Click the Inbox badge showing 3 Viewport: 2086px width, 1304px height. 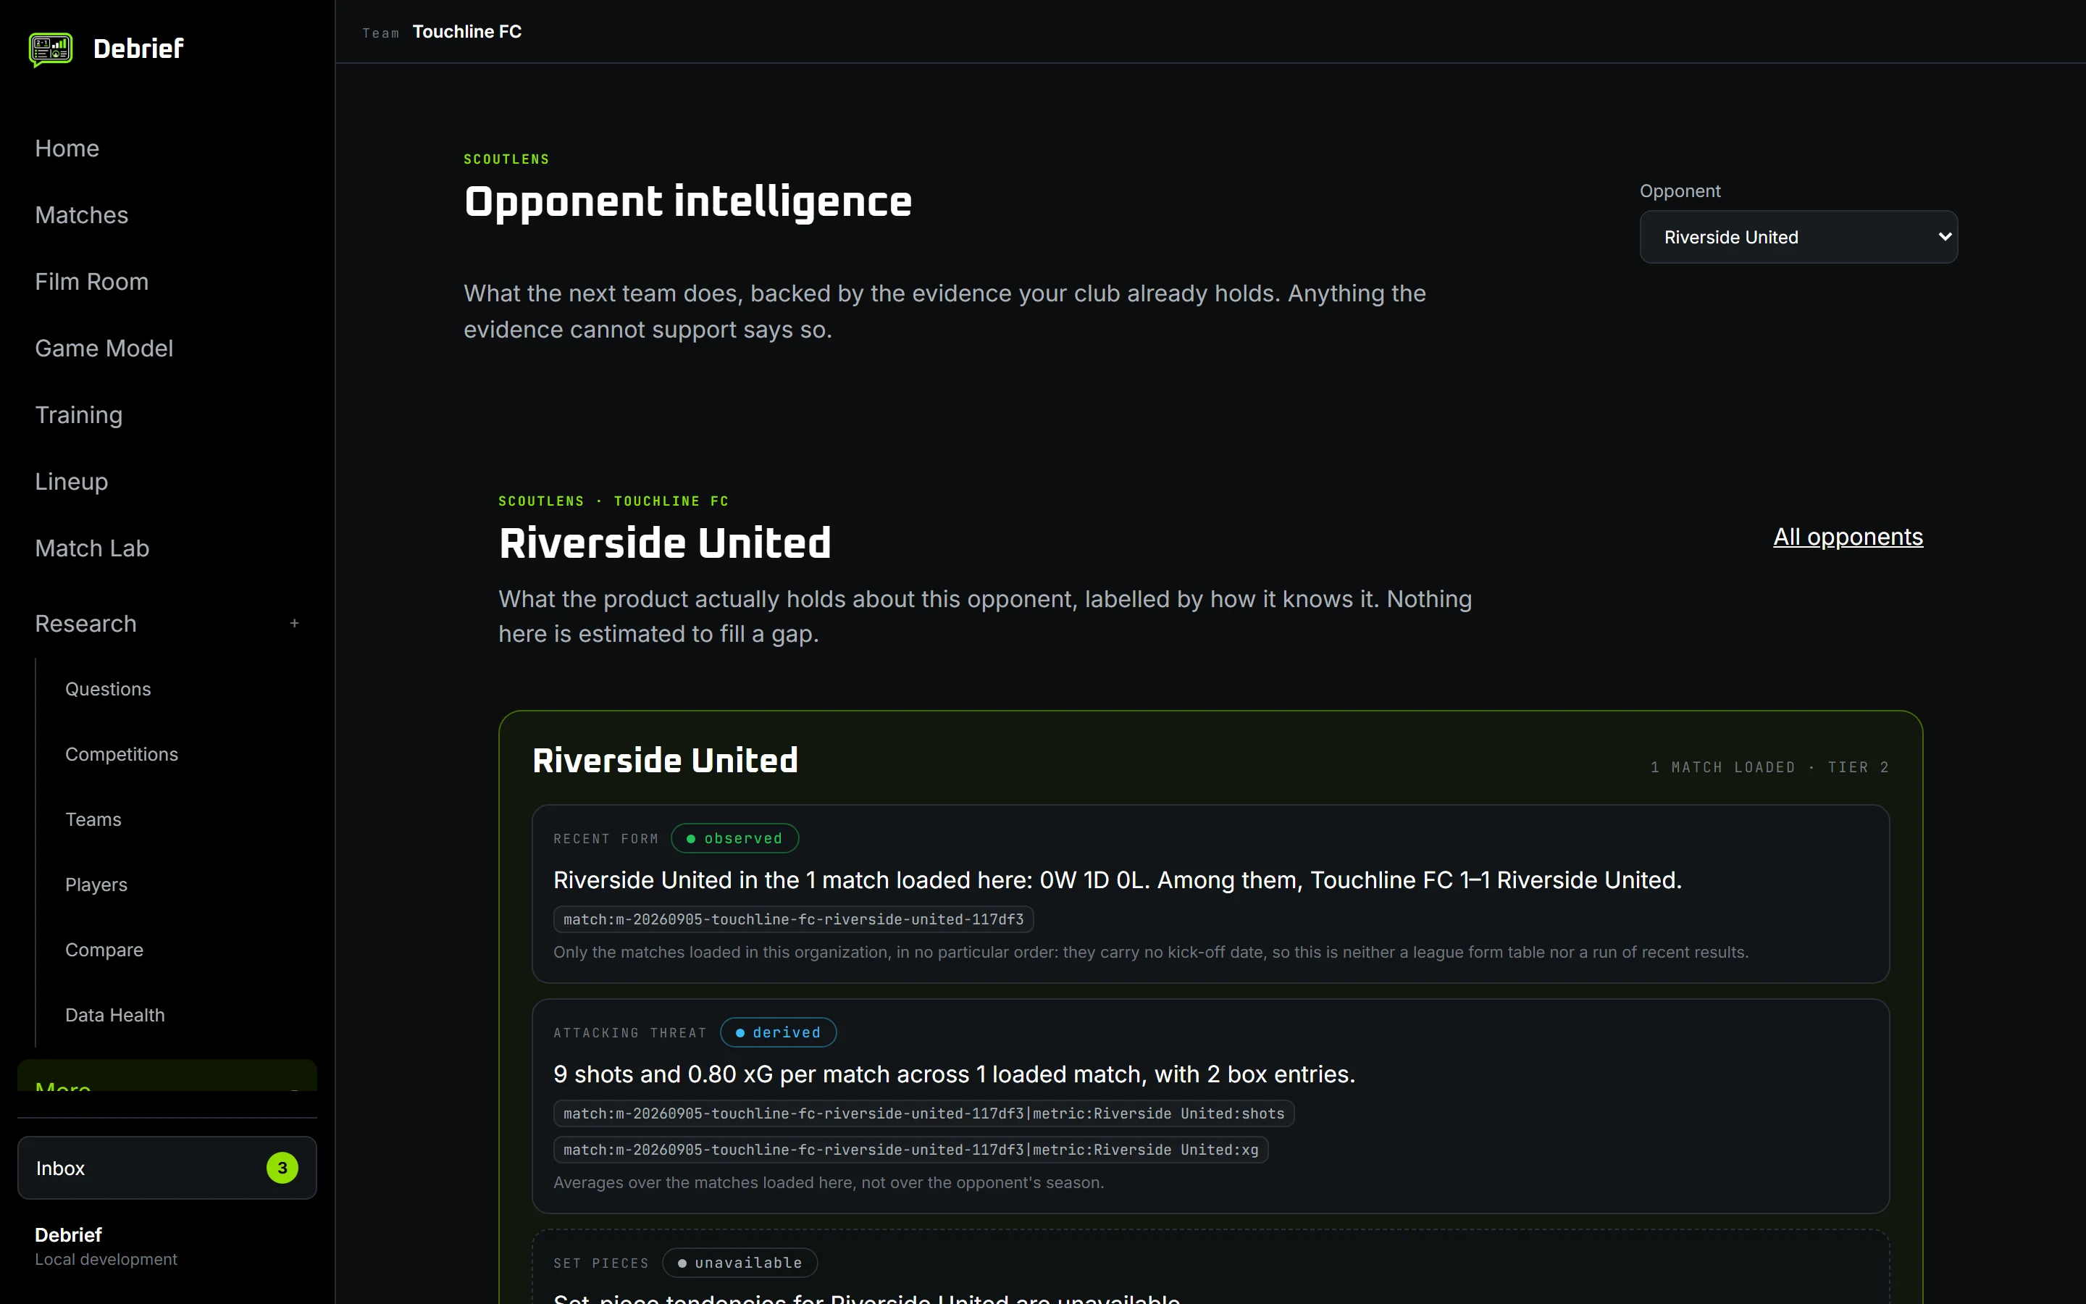(282, 1168)
